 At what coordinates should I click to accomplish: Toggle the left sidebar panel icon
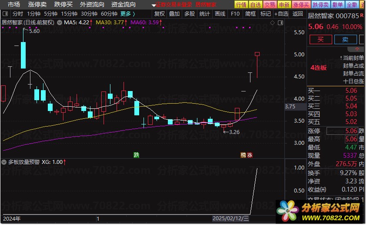[x=5, y=14]
